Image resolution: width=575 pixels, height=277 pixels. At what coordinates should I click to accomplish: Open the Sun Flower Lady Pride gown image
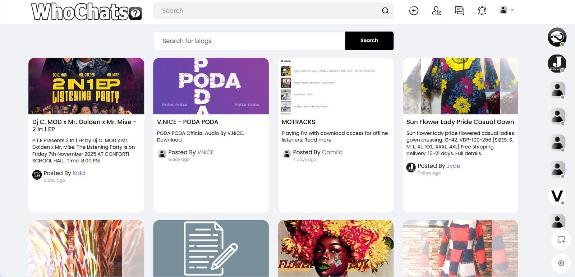tap(460, 86)
